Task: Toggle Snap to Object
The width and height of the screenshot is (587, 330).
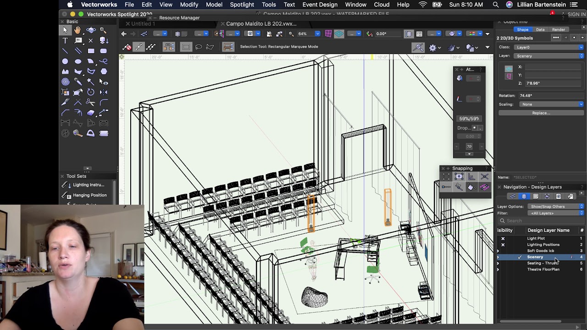Action: [459, 176]
